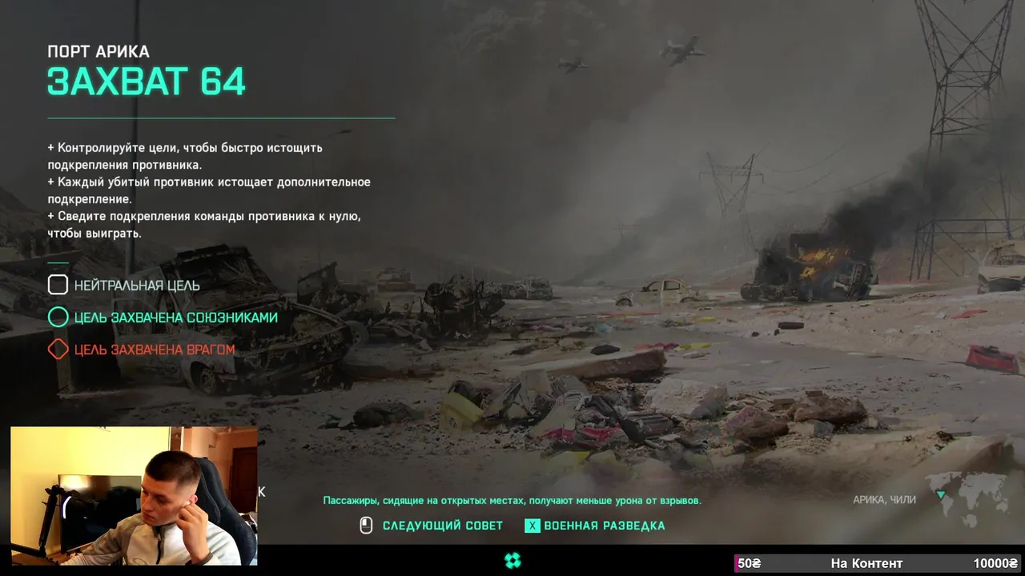The image size is (1025, 576).
Task: Click the 'ПОРТ АРИКА' map name
Action: 98,51
